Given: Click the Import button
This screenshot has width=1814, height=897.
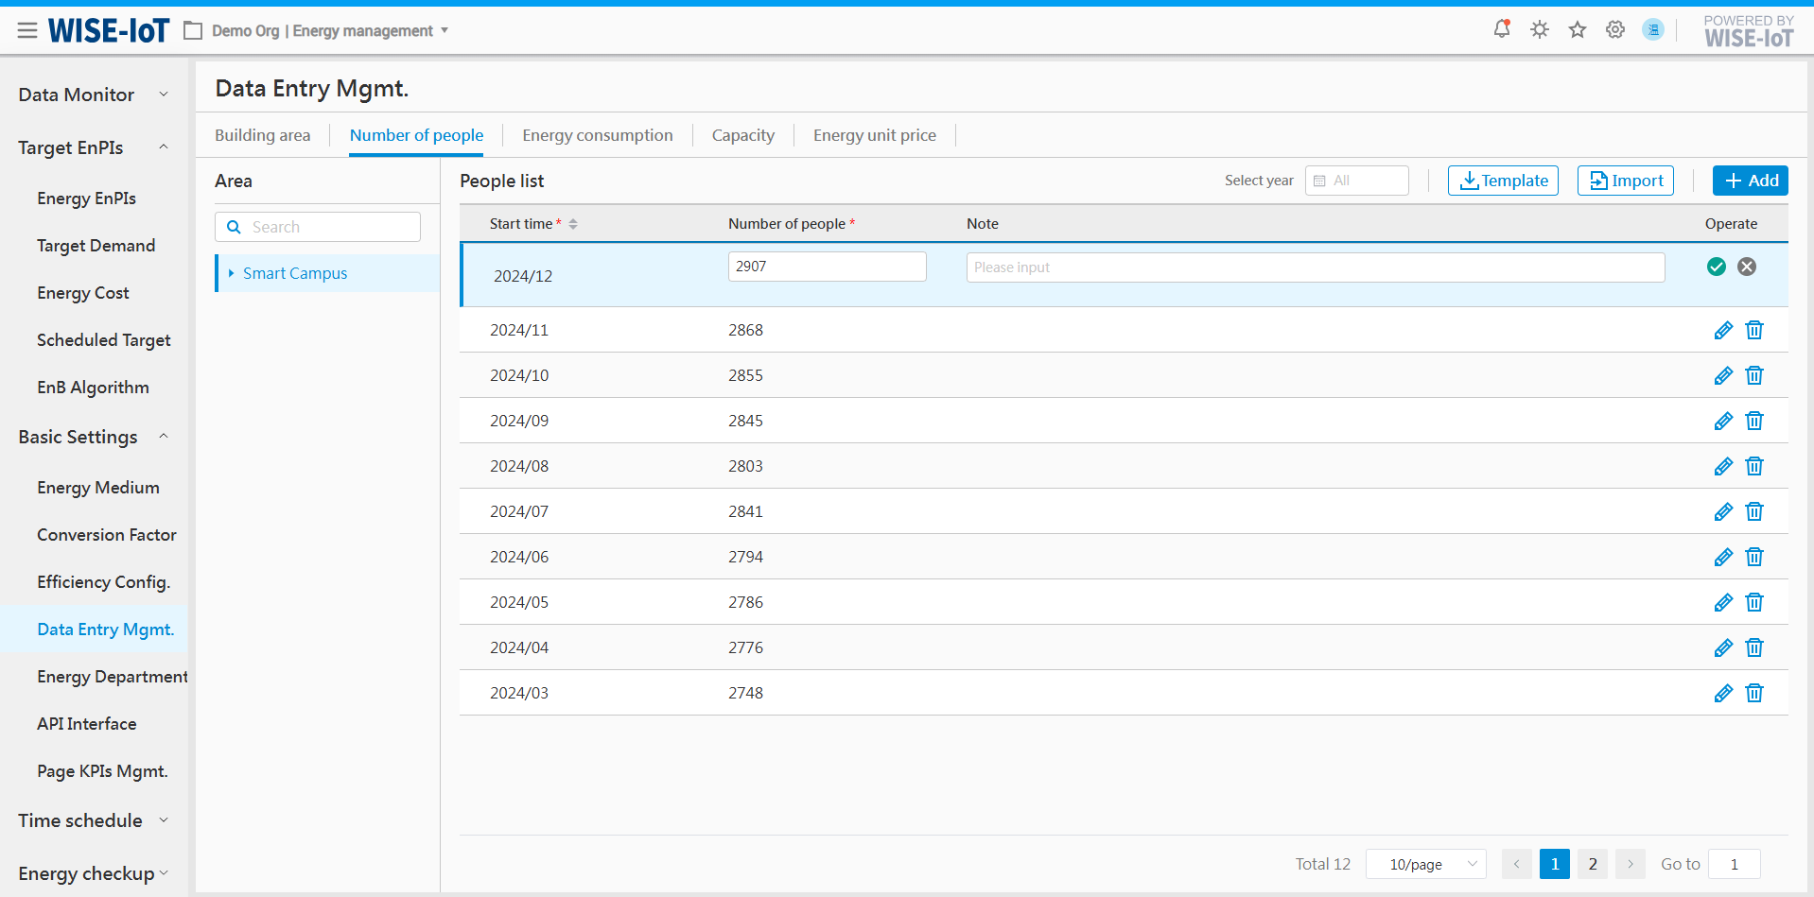Looking at the screenshot, I should click(x=1625, y=181).
